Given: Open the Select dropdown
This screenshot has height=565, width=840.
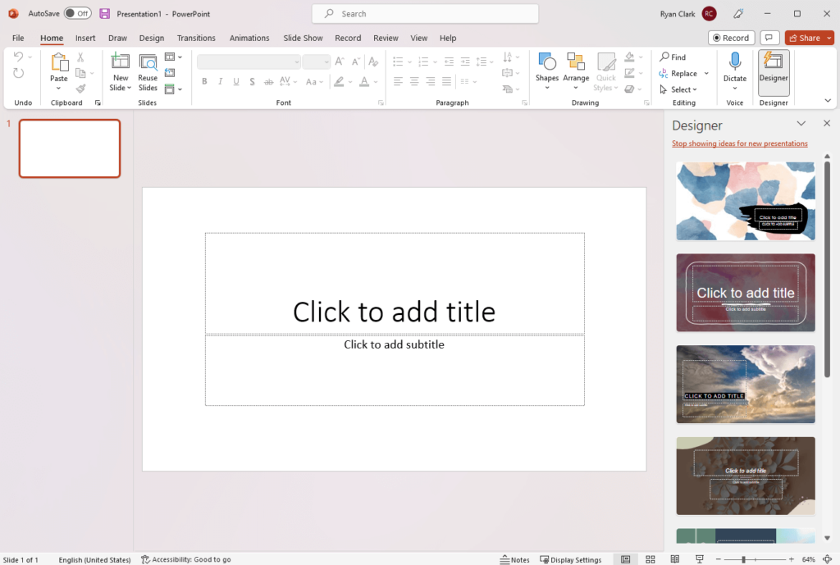Looking at the screenshot, I should coord(678,89).
